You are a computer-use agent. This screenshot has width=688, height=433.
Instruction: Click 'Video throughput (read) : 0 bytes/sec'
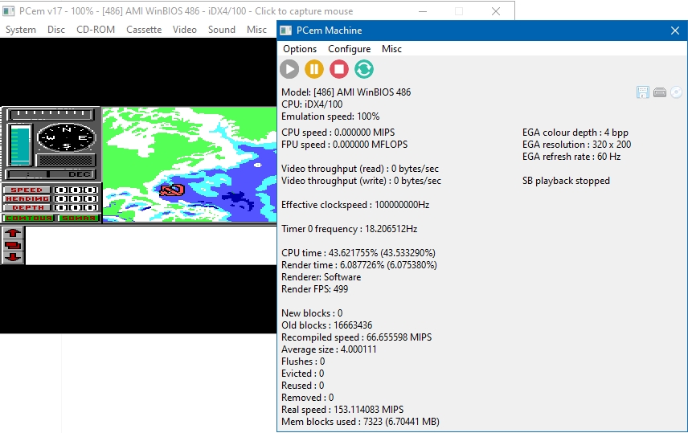tap(360, 169)
